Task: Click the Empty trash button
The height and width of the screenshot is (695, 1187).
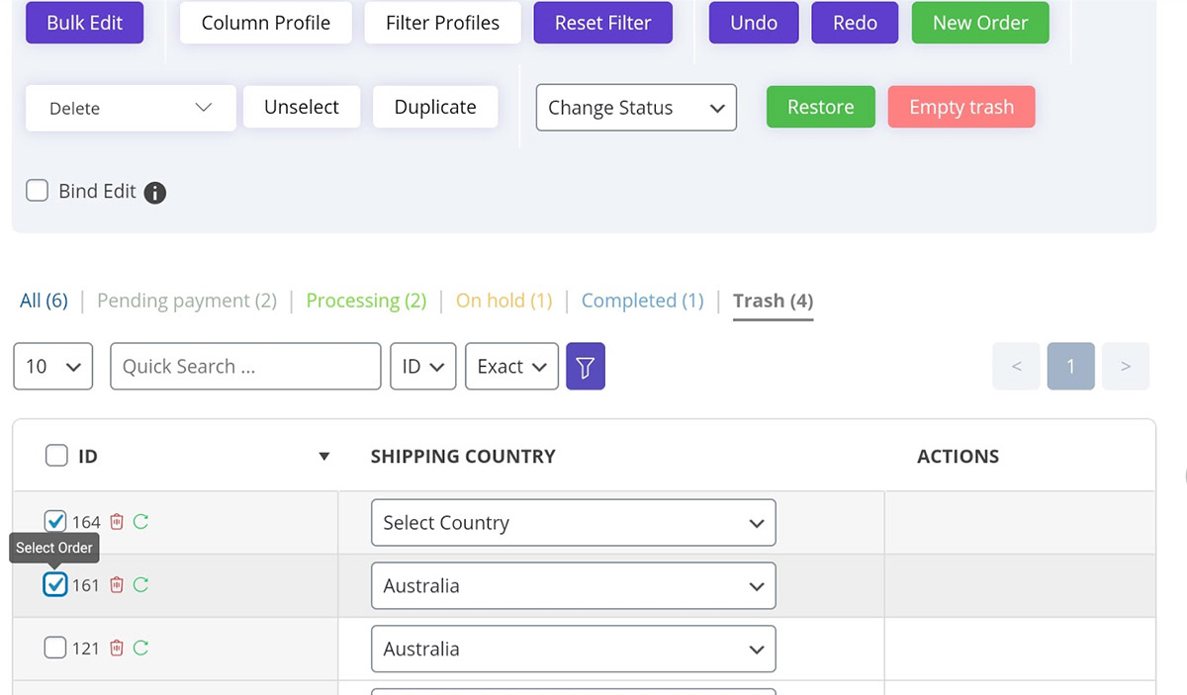Action: [x=961, y=107]
